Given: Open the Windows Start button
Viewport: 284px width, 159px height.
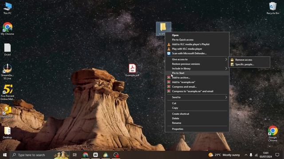Looking at the screenshot, I should 5,155.
